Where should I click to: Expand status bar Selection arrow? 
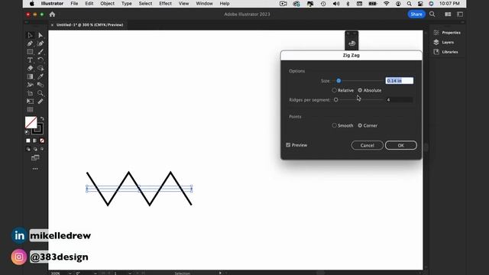(220, 273)
